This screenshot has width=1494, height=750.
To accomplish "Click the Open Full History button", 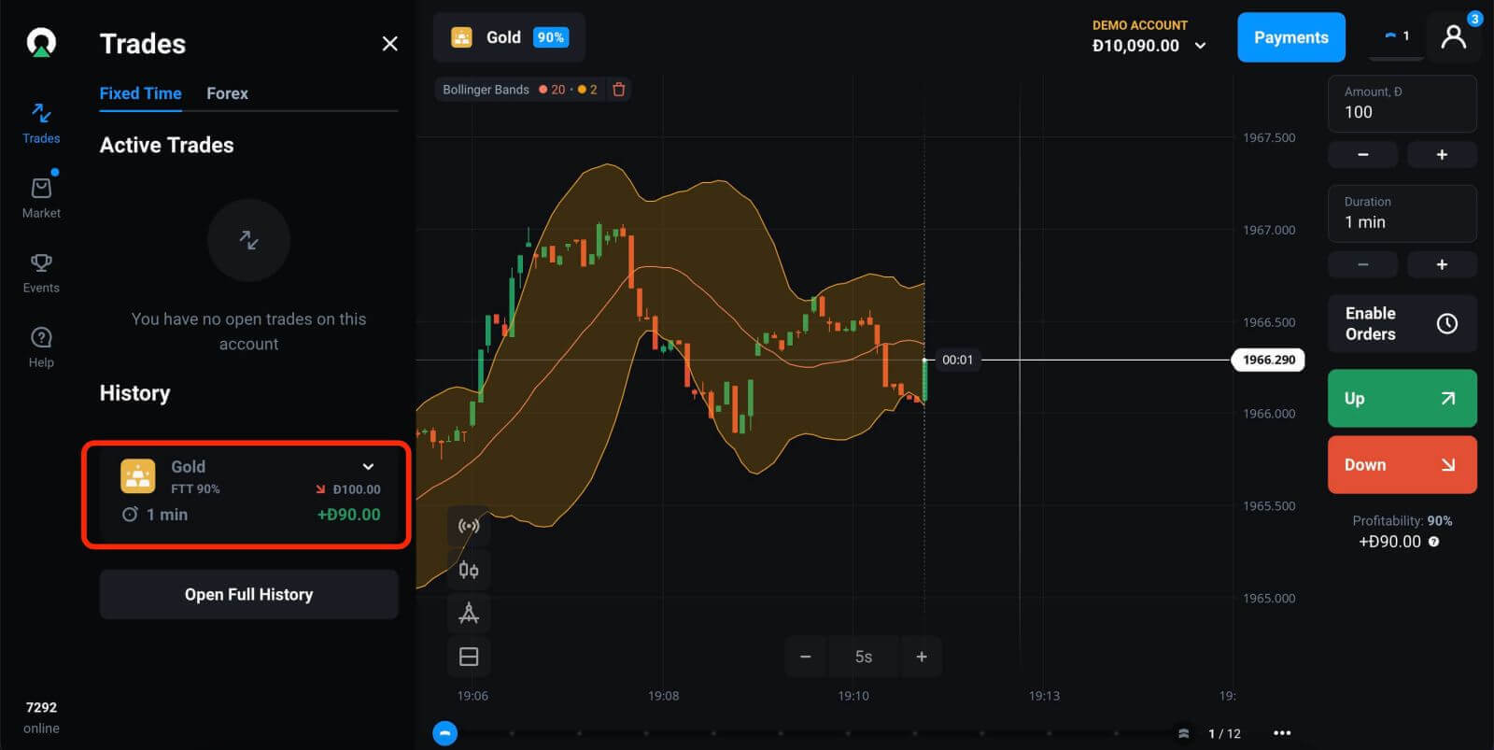I will (248, 595).
